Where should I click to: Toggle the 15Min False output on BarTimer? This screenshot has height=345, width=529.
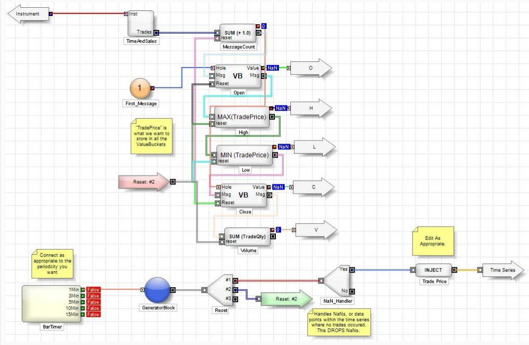click(x=93, y=314)
